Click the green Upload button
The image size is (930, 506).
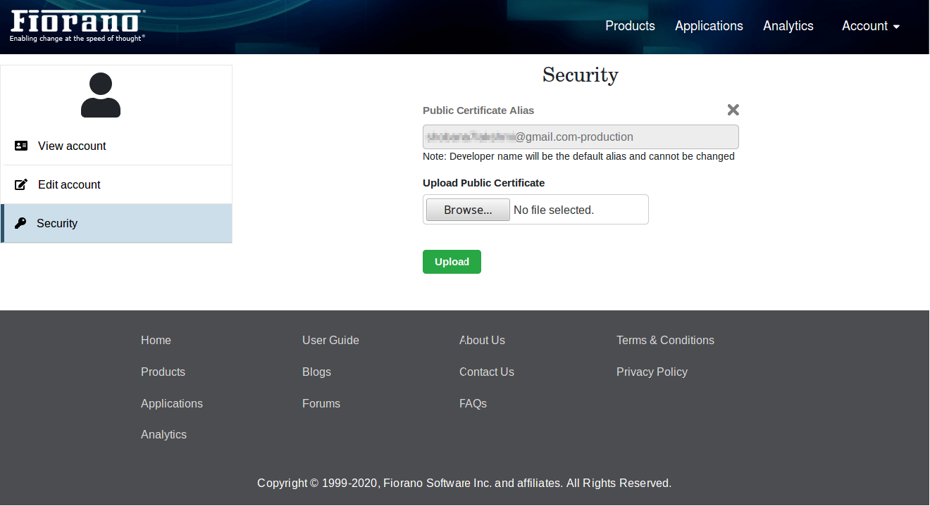point(452,262)
